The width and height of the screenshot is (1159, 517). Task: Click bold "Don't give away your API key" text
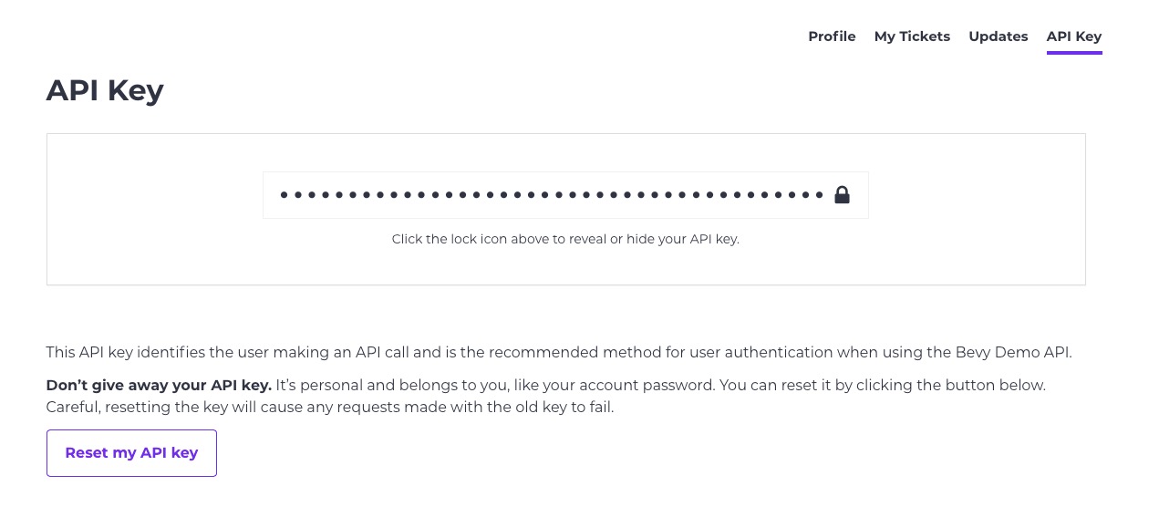point(159,385)
